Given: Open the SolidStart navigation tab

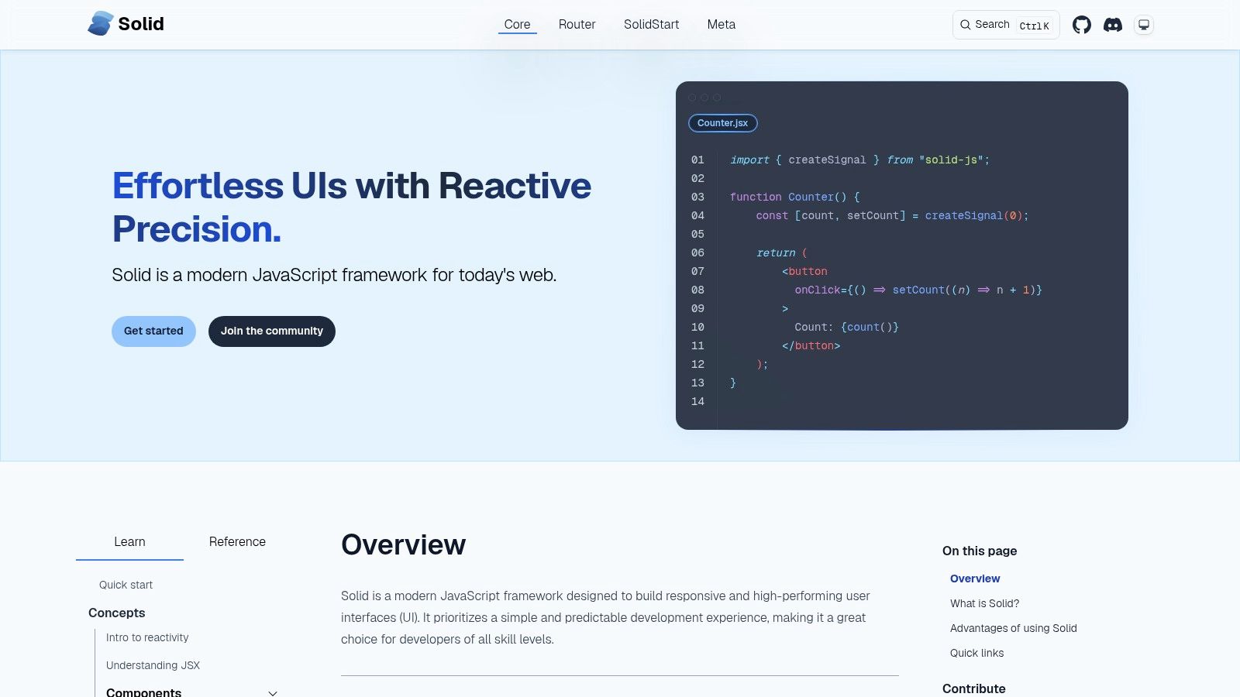Looking at the screenshot, I should [651, 24].
